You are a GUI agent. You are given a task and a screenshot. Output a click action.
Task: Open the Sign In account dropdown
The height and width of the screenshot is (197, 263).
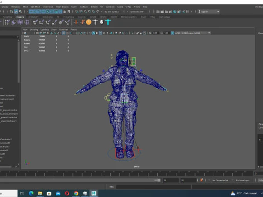coord(209,11)
